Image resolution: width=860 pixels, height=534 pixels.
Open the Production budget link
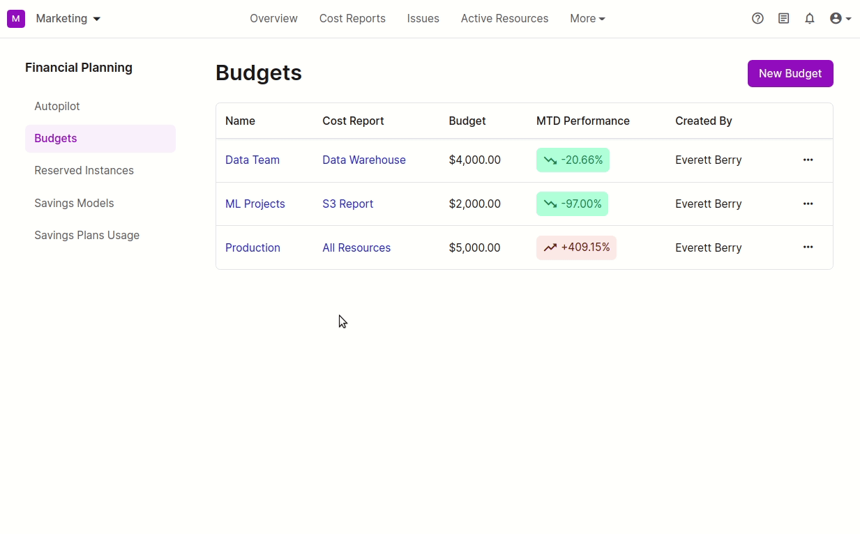(252, 247)
